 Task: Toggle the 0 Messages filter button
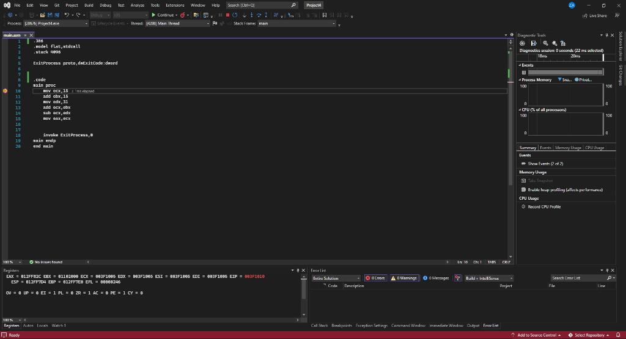tap(435, 278)
